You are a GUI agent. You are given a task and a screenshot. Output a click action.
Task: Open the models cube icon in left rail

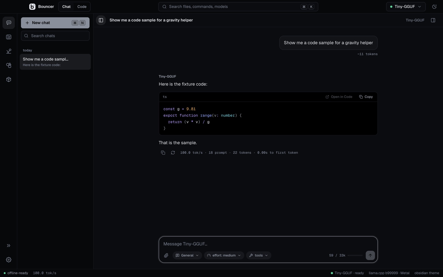[9, 79]
